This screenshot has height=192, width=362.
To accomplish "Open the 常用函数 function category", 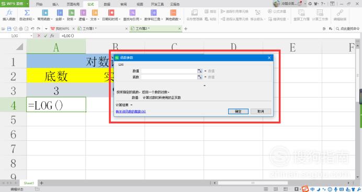I will pyautogui.click(x=45, y=15).
